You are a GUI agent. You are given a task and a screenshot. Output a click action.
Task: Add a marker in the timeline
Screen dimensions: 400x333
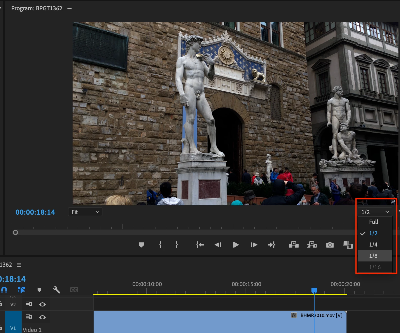[x=39, y=290]
